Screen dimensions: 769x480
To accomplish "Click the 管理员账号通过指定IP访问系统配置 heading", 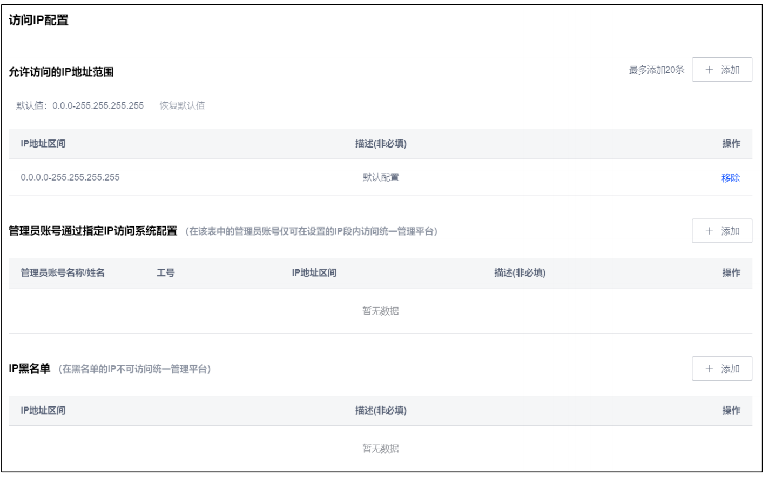I will click(x=93, y=231).
